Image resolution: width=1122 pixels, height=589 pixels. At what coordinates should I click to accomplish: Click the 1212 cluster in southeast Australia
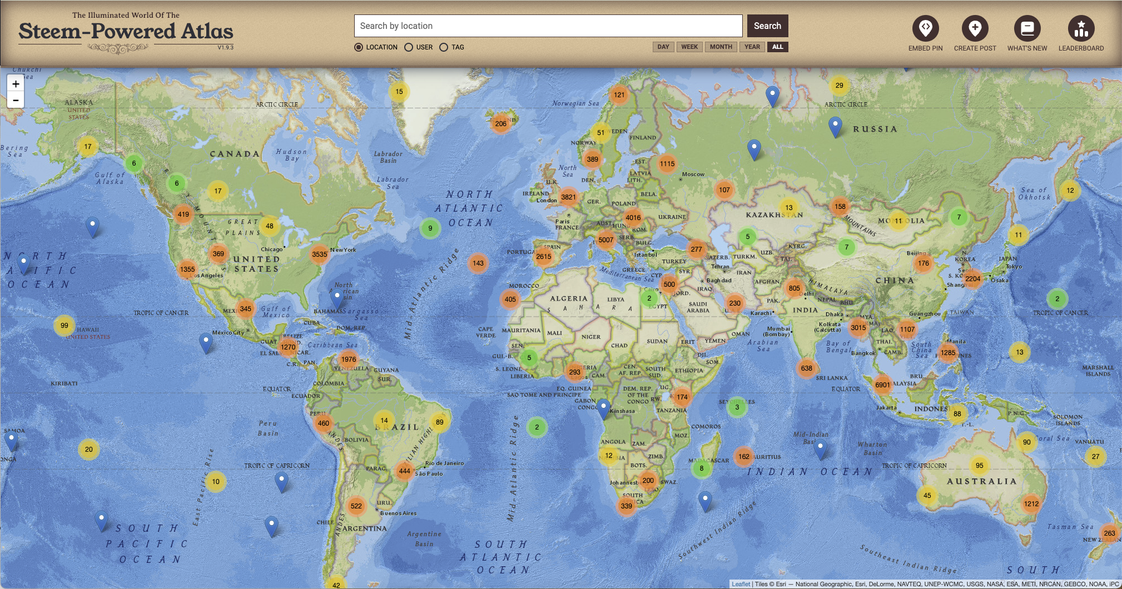[1031, 503]
